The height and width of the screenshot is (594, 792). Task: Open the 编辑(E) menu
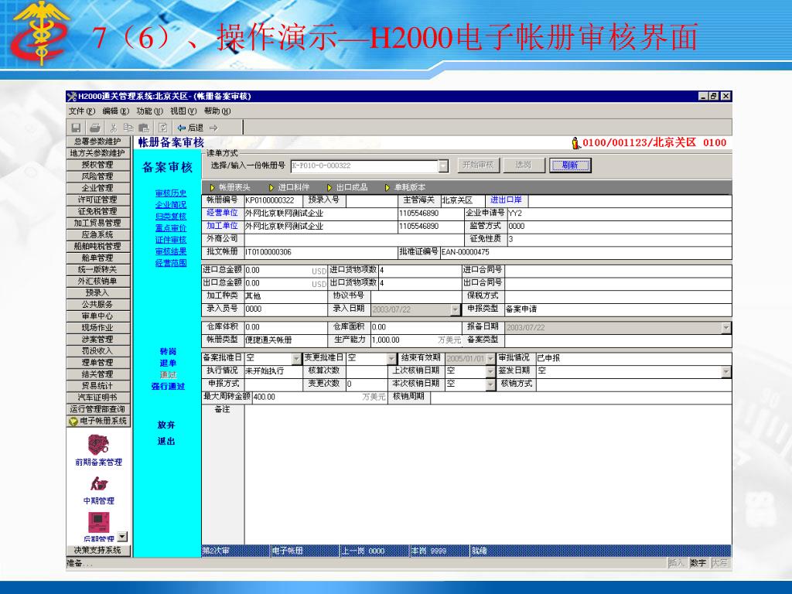point(116,111)
